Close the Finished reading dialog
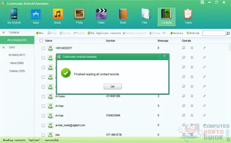Screen dimensions: 231x143 click(x=164, y=56)
